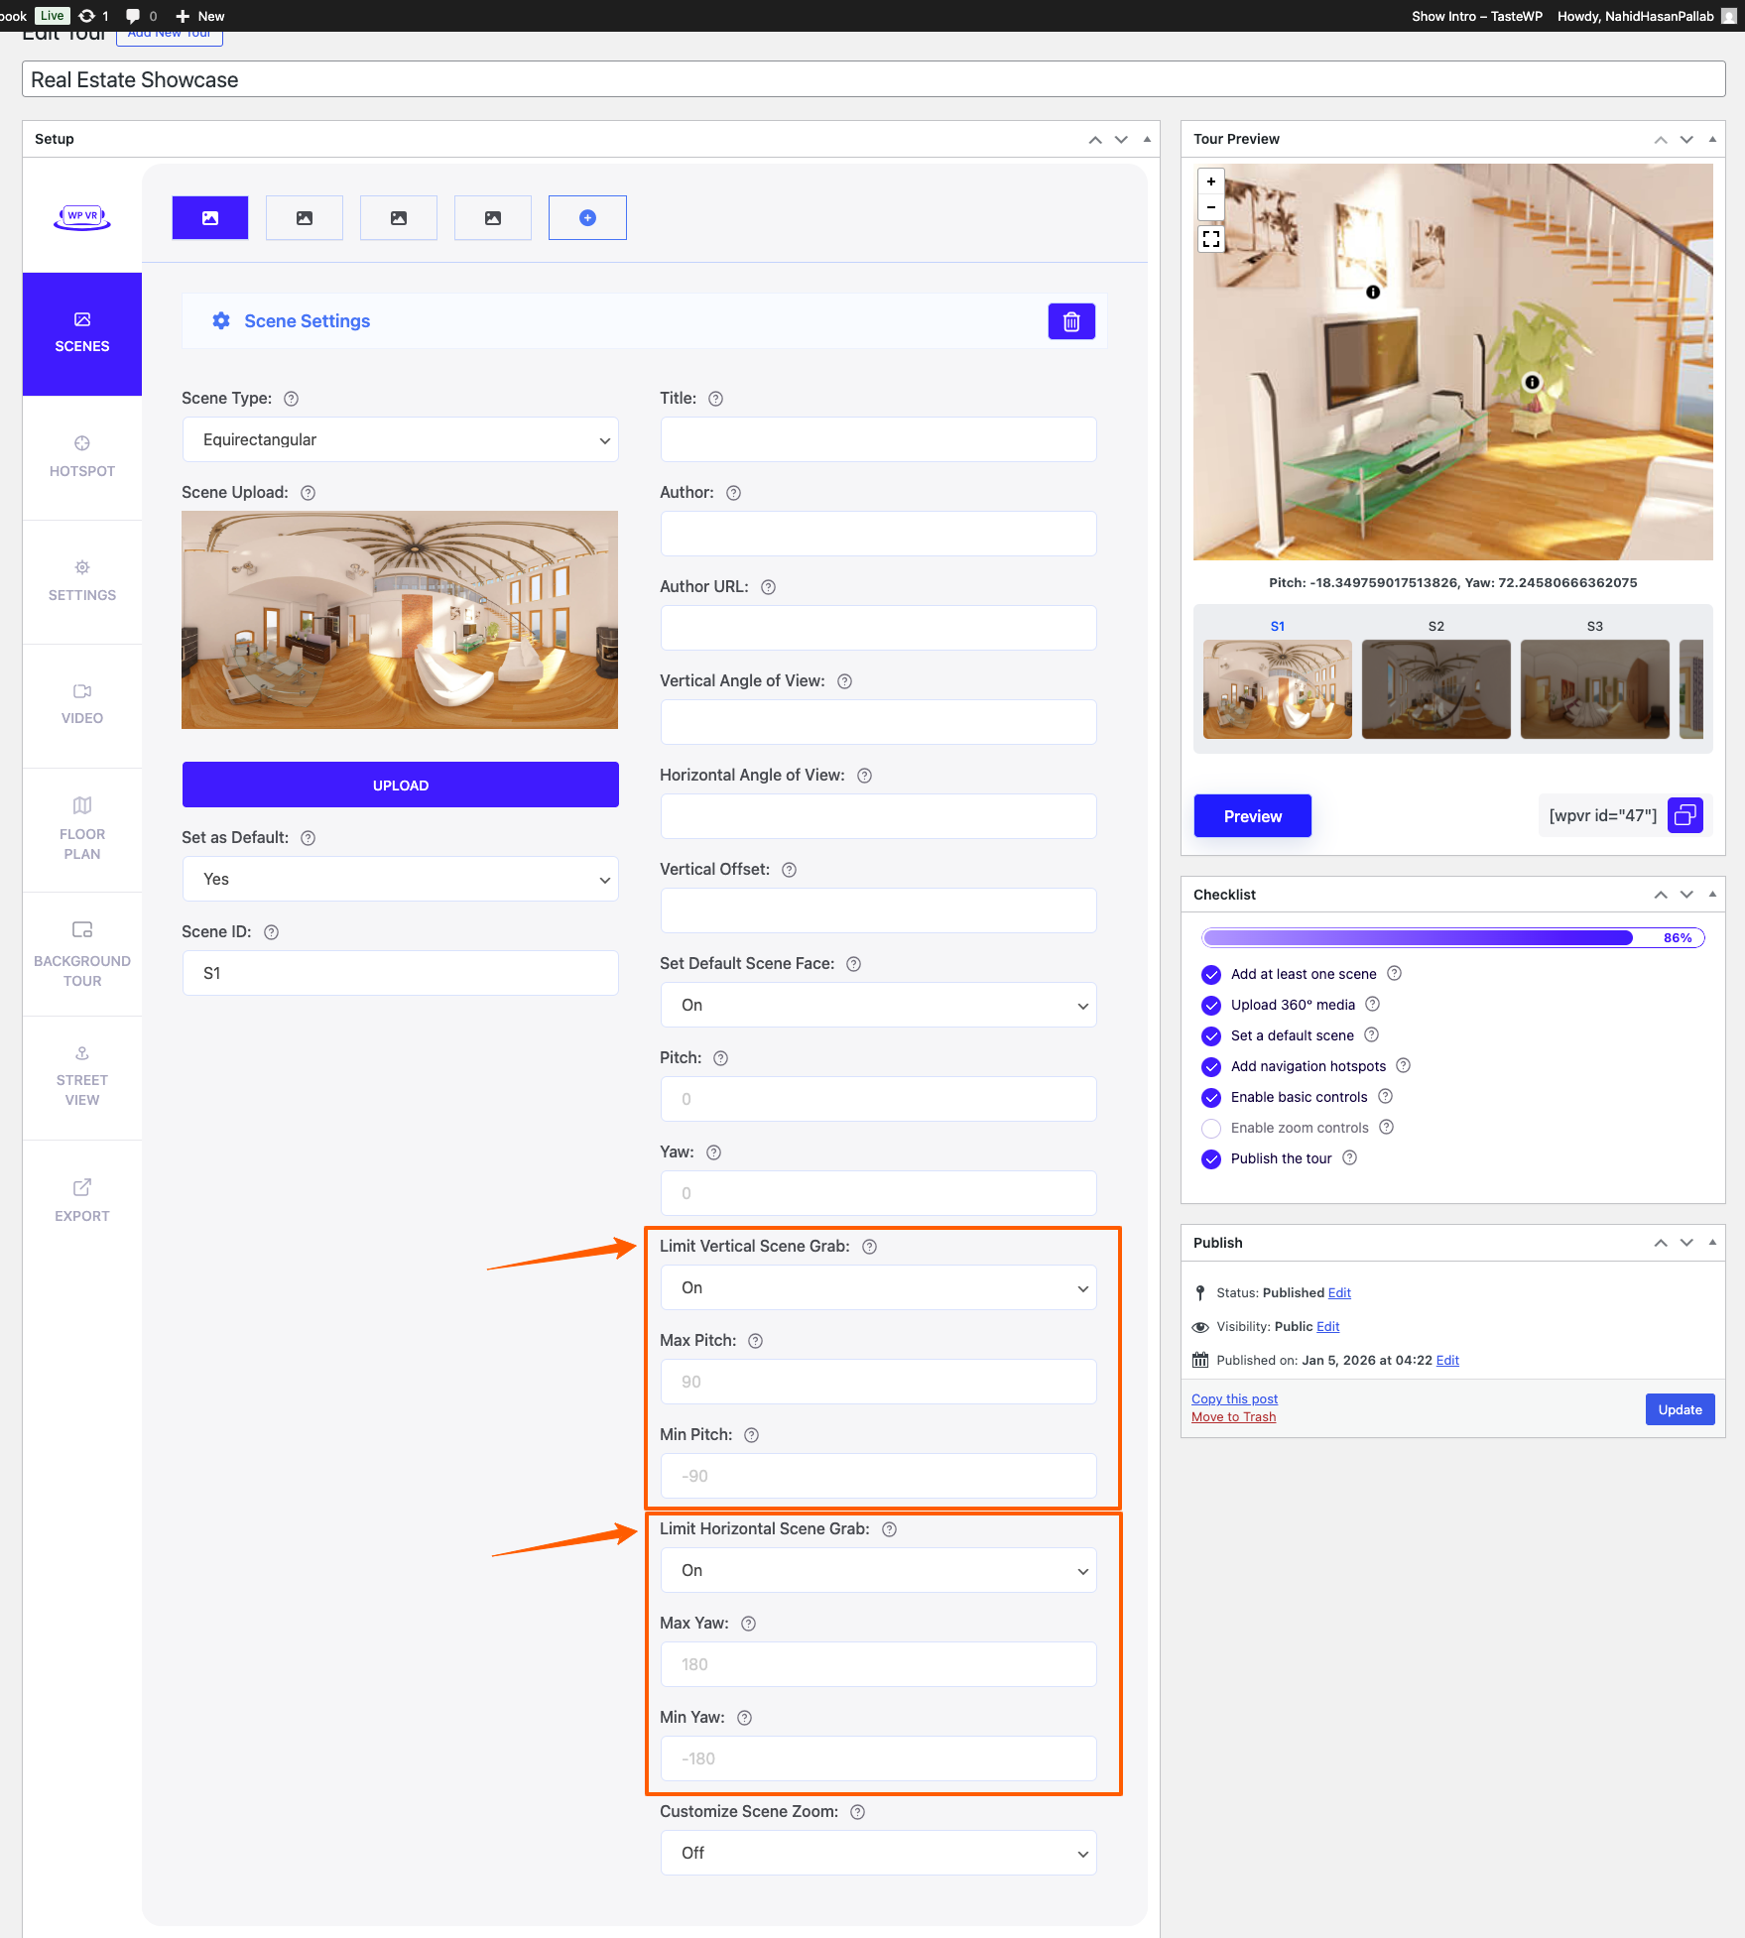Screen dimensions: 1745x1938
Task: Expand the Limit Horizontal Scene Grab dropdown
Action: [878, 1570]
